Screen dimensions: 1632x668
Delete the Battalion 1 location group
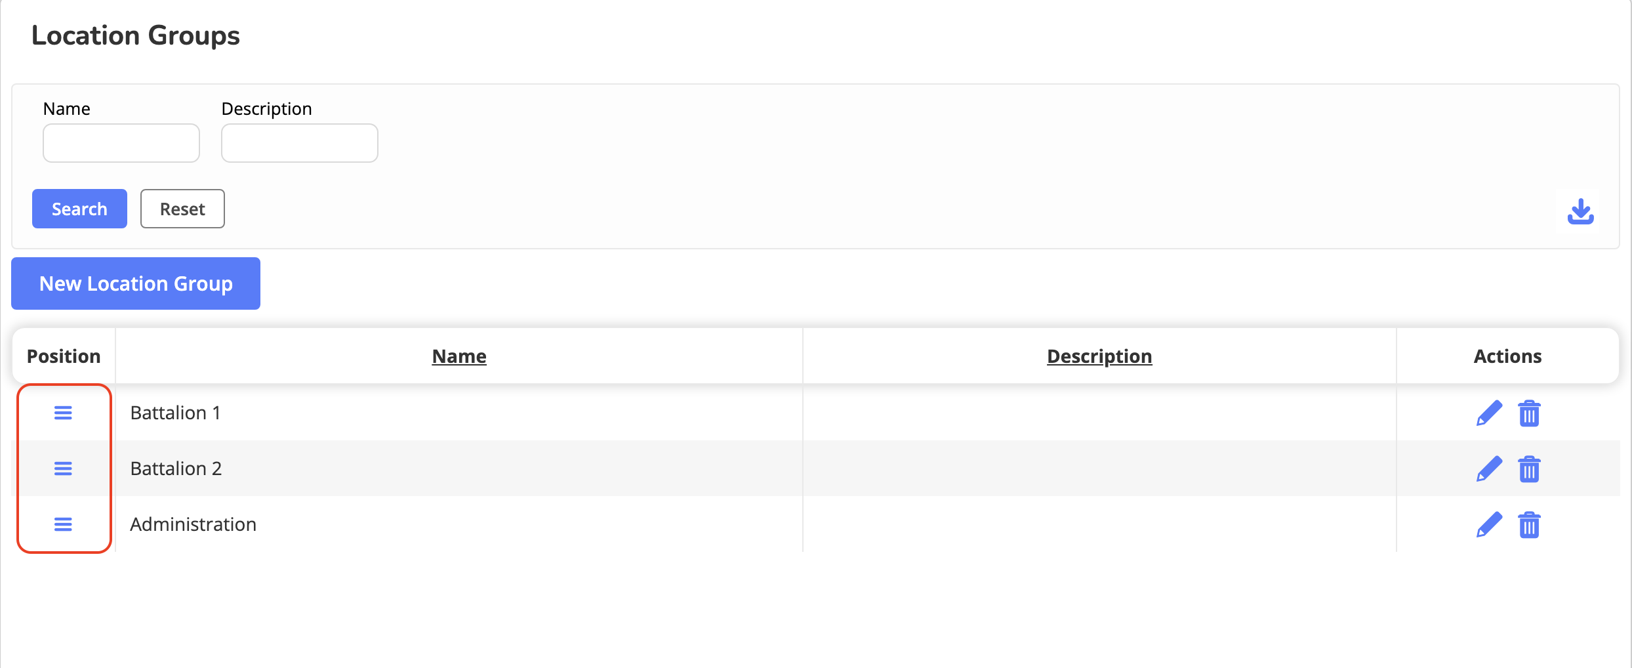pos(1529,413)
